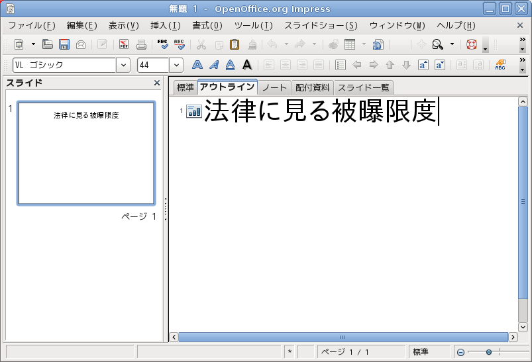
Task: Click the Print file icon
Action: pos(141,45)
